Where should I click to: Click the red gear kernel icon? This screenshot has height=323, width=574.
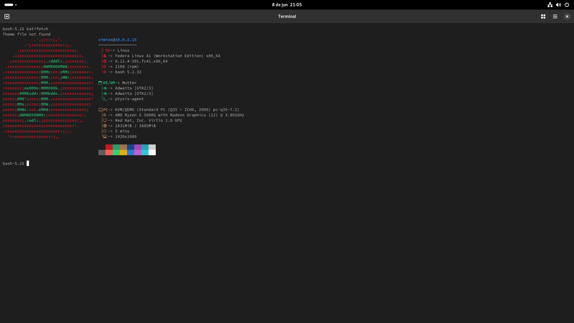105,61
